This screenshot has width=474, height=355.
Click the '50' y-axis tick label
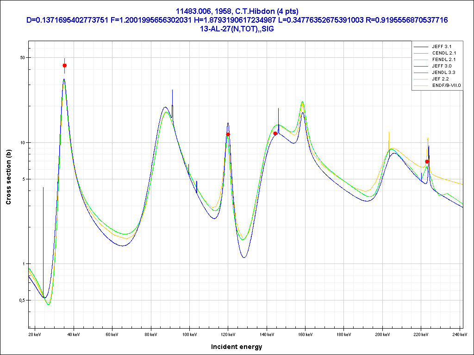click(22, 58)
